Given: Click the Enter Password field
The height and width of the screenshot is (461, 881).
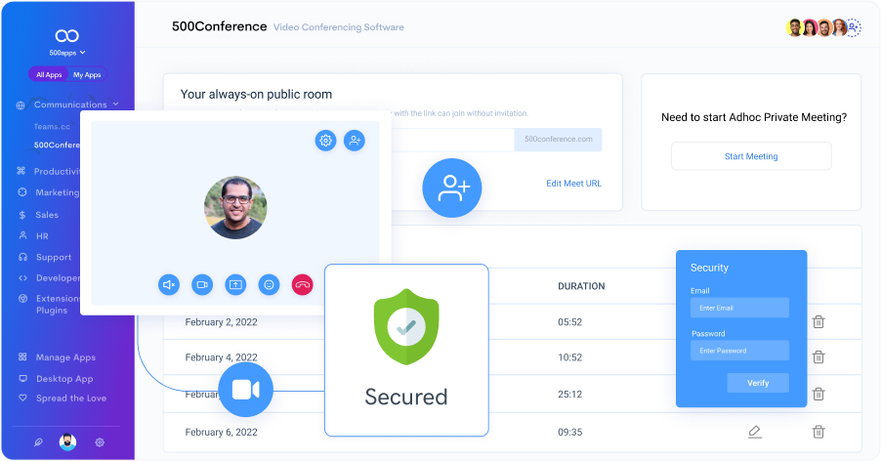Looking at the screenshot, I should coord(739,351).
